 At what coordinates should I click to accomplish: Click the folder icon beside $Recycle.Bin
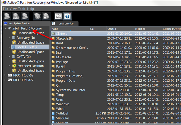click(53, 38)
